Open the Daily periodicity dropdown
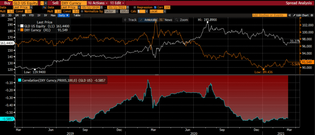The height and width of the screenshot is (135, 315). [64, 15]
